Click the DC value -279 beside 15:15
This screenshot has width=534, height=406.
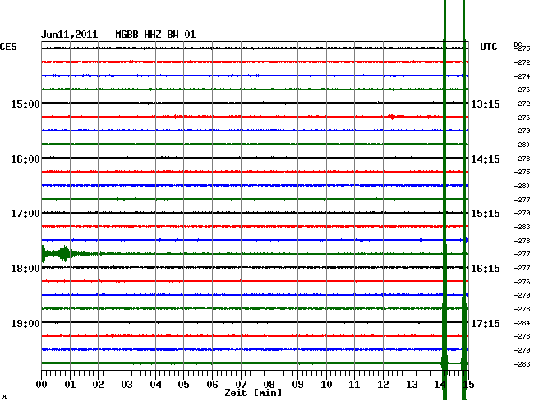click(522, 213)
